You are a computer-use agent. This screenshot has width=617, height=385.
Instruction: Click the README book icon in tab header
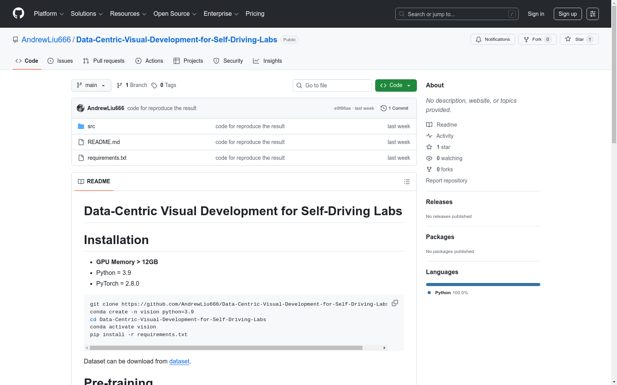(81, 181)
